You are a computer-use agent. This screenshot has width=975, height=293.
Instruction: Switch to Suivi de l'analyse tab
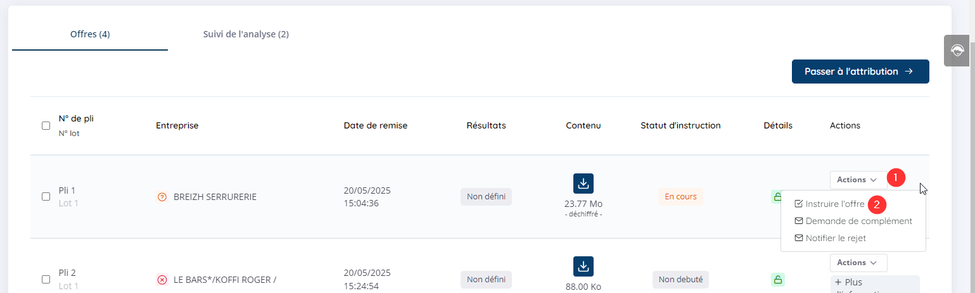tap(246, 34)
